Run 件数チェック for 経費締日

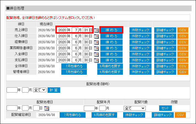140,42
